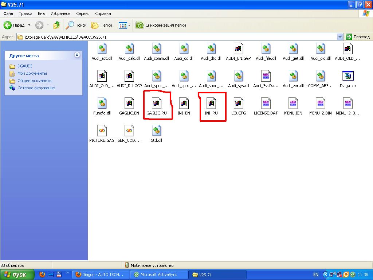The height and width of the screenshot is (280, 373).
Task: Open Общие документы link
Action: (35, 81)
